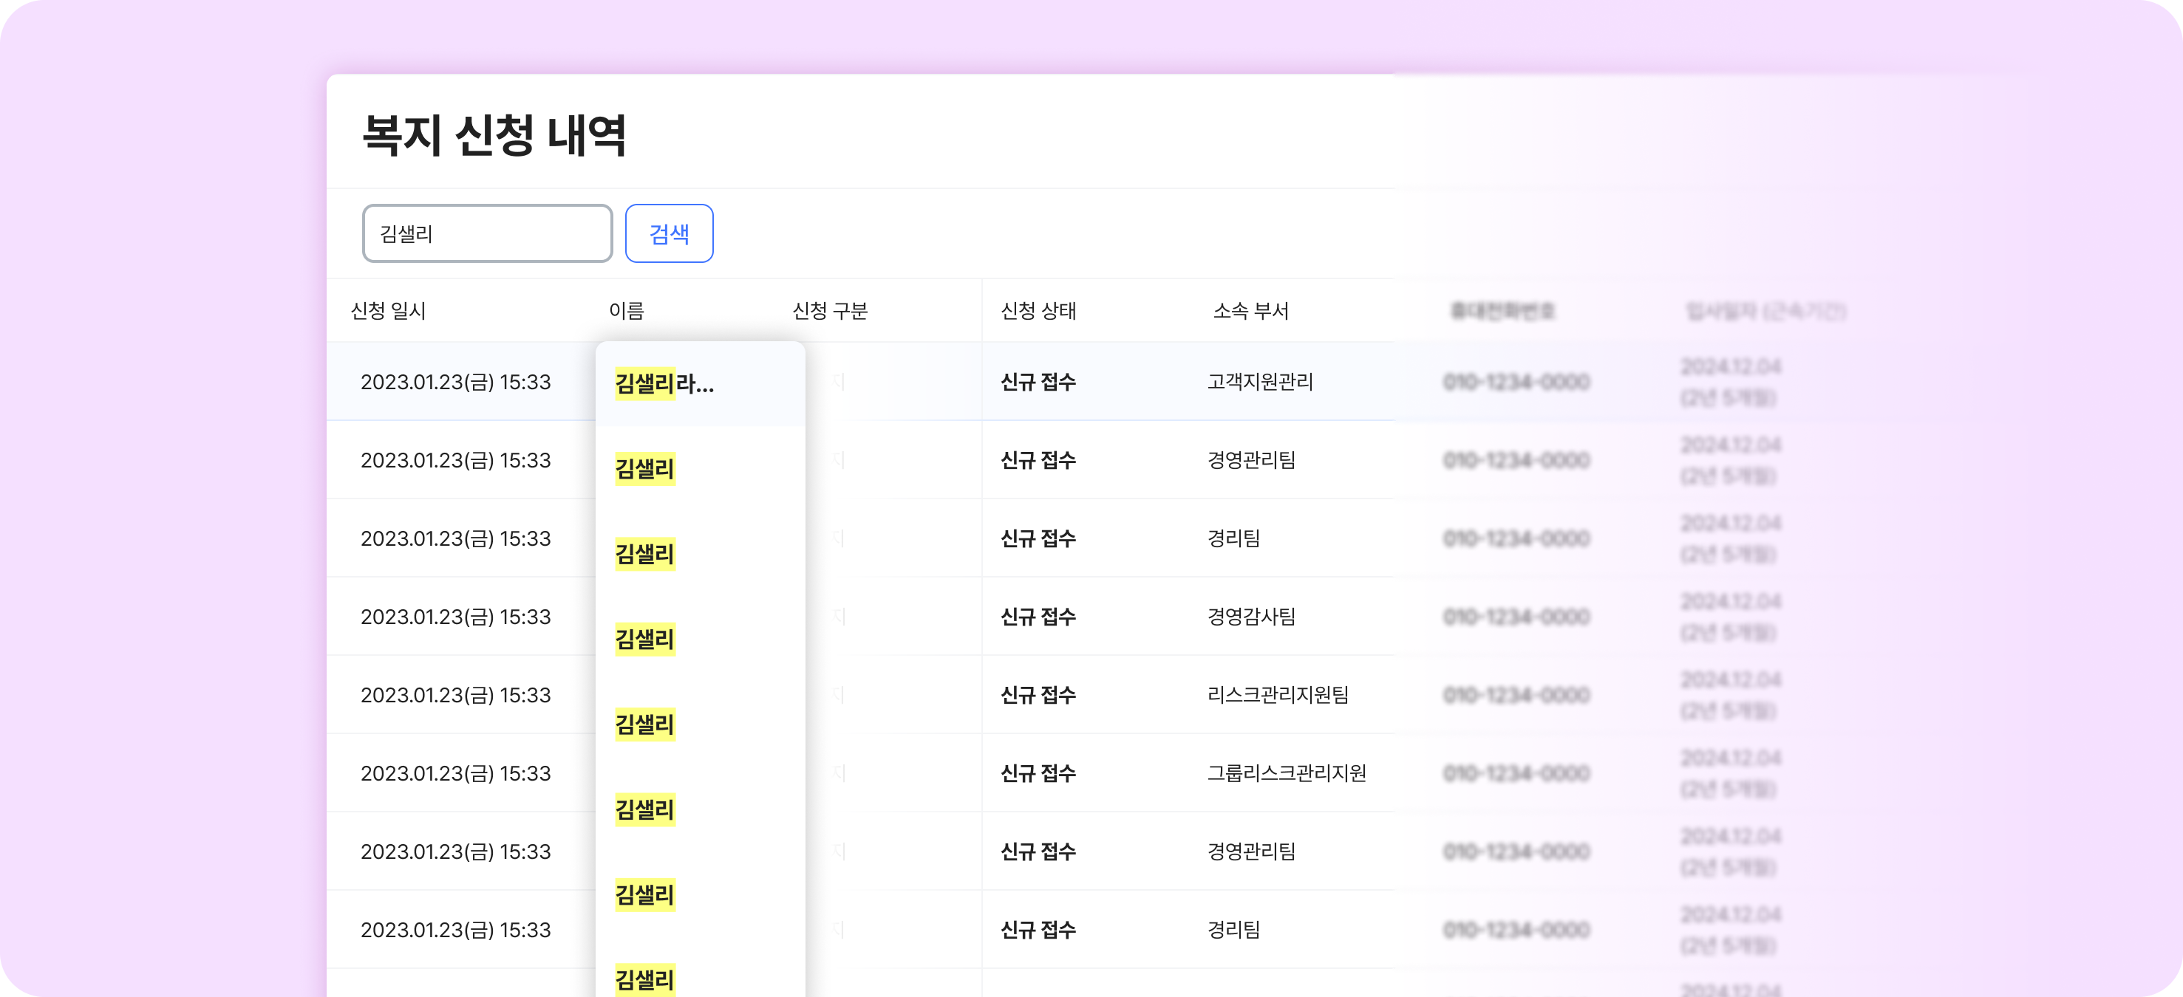Click the 그룹리스크관리지원 department cell
2183x997 pixels.
[1286, 773]
